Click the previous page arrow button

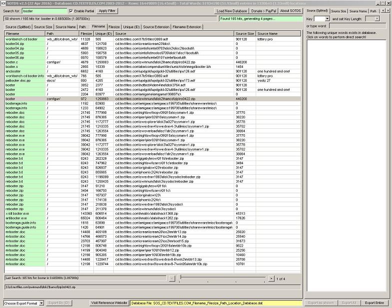[172, 278]
